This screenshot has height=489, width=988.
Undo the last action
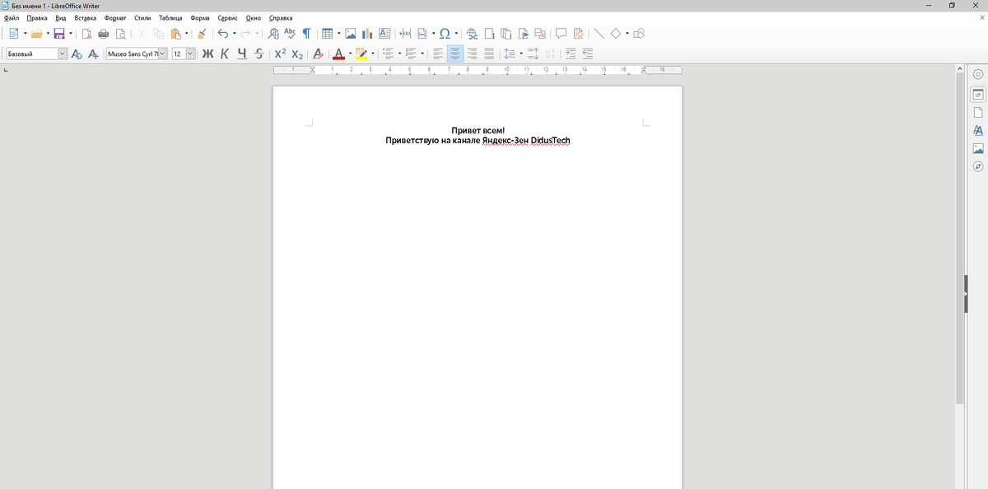tap(222, 34)
